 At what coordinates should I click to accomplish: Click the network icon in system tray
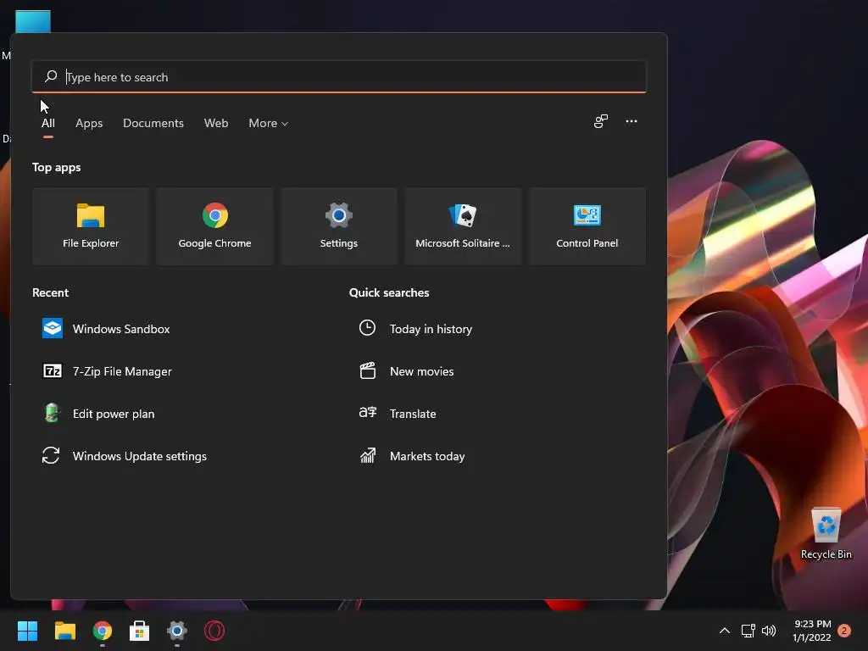tap(748, 631)
